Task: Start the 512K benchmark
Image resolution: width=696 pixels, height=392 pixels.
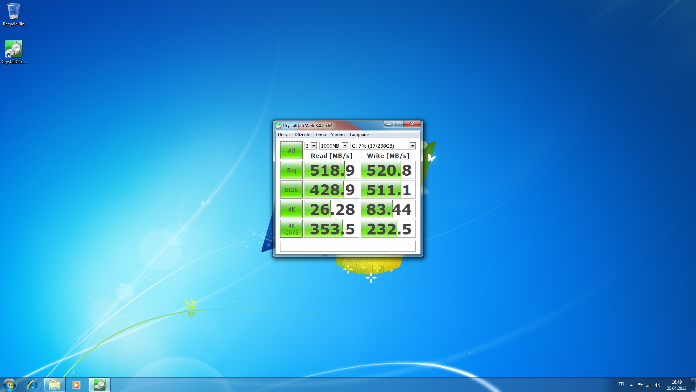Action: [x=291, y=189]
